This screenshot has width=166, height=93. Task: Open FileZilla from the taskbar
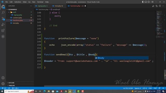point(61,91)
